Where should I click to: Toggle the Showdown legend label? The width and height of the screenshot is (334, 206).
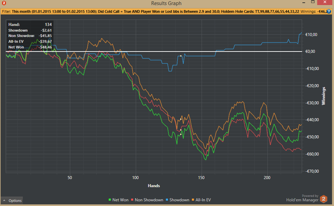[x=179, y=200]
